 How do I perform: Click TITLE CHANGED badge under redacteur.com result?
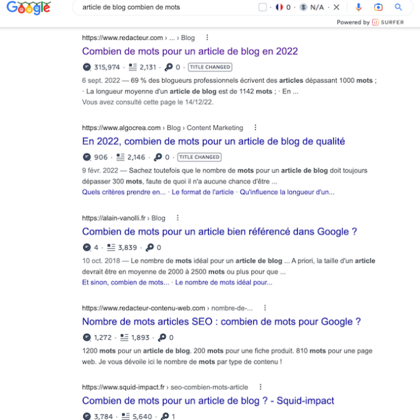pyautogui.click(x=210, y=67)
